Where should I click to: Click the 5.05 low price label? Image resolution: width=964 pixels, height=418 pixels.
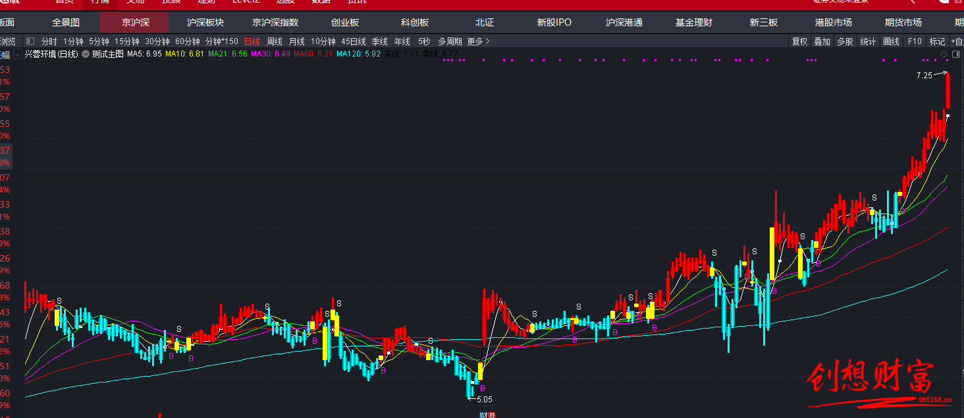pyautogui.click(x=485, y=399)
